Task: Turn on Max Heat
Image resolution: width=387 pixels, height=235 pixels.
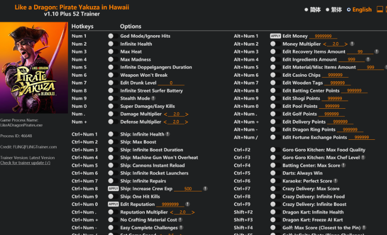Action: click(113, 52)
